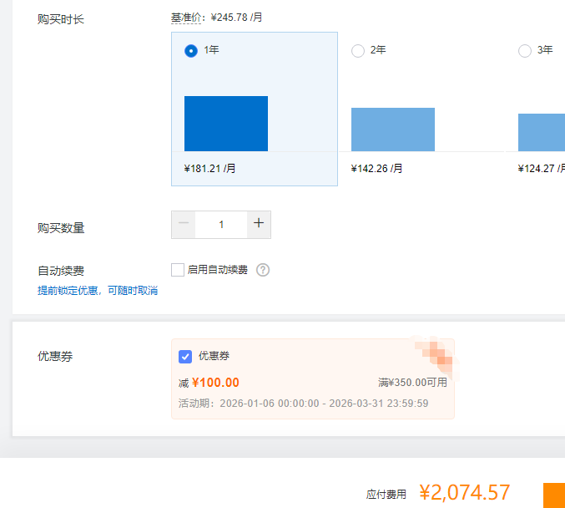Pick the 3年 duration radio option
The width and height of the screenshot is (565, 508).
[x=525, y=51]
